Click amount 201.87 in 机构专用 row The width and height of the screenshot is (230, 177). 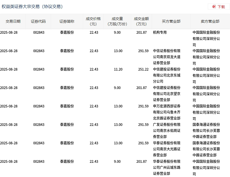click(142, 32)
